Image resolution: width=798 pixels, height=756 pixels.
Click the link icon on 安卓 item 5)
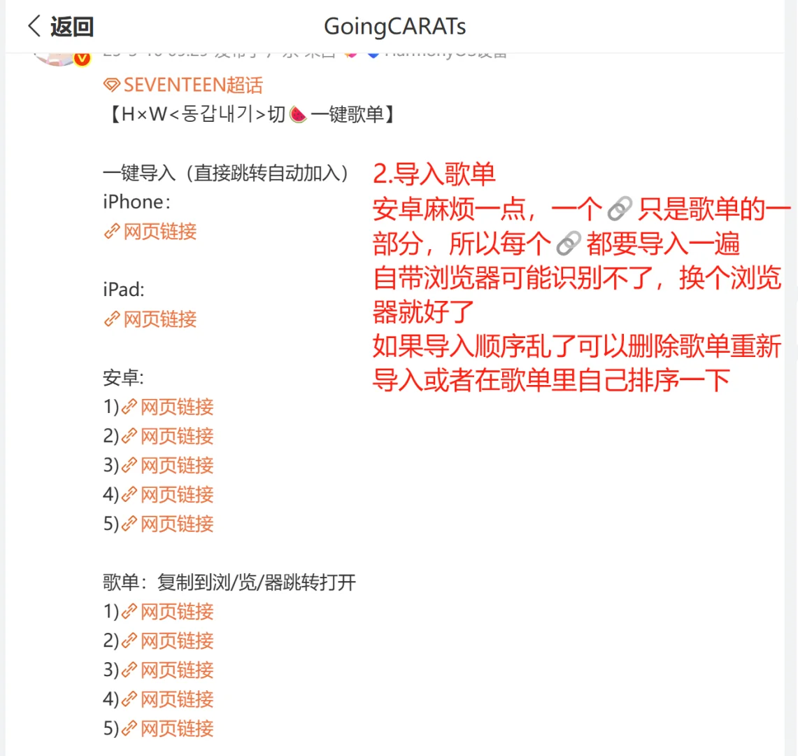coord(129,524)
